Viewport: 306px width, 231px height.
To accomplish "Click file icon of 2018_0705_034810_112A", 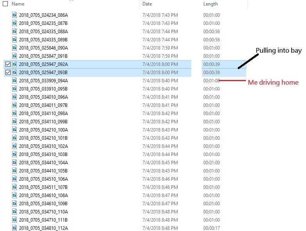I will (x=15, y=228).
